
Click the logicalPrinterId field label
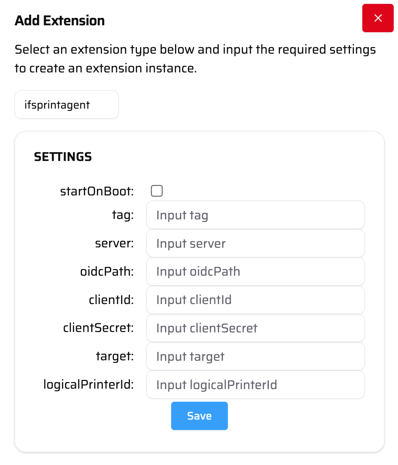point(89,385)
